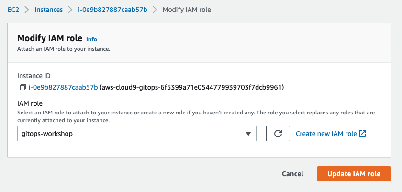402x192 pixels.
Task: Click the aws-cloud9-gitops instance name text
Action: tap(192, 88)
